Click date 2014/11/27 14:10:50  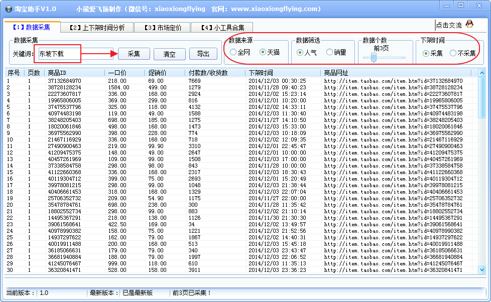tap(278, 120)
